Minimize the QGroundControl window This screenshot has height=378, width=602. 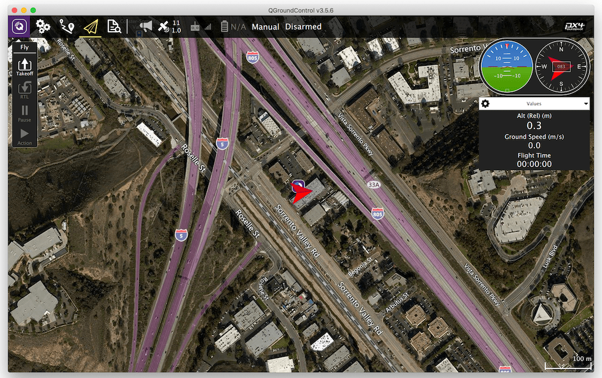point(24,11)
